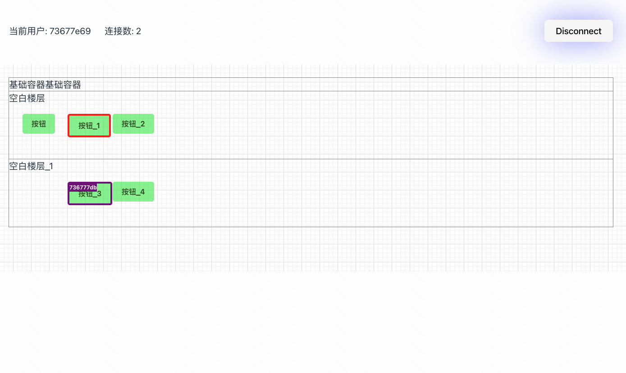Click the Disconnect button
This screenshot has height=373, width=626.
click(x=578, y=31)
